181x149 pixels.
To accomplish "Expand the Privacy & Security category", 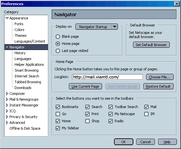I will 7,117.
